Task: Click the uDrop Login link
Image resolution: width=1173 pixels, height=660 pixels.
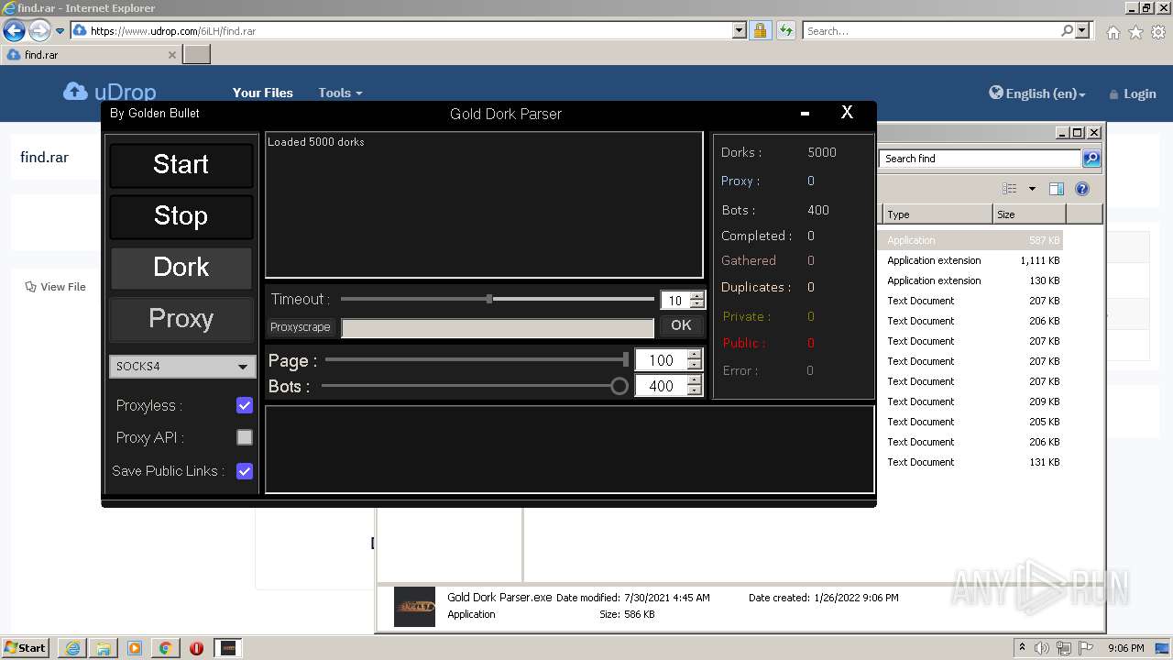Action: pos(1133,93)
